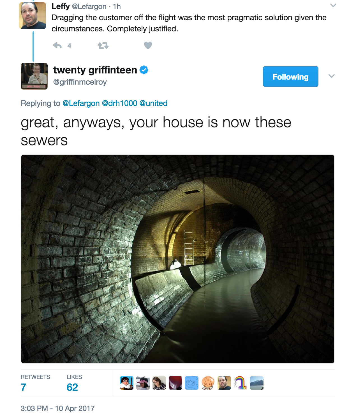
Task: Click the first liker avatar in the row
Action: [127, 383]
